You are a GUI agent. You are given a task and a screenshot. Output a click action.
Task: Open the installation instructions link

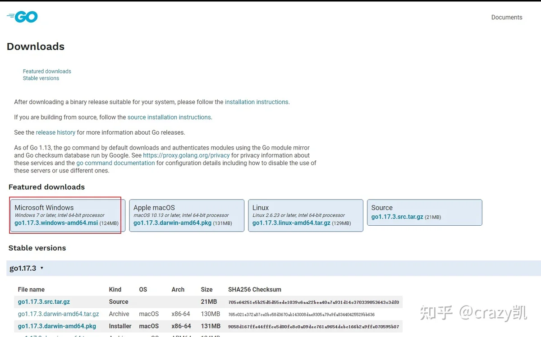257,102
